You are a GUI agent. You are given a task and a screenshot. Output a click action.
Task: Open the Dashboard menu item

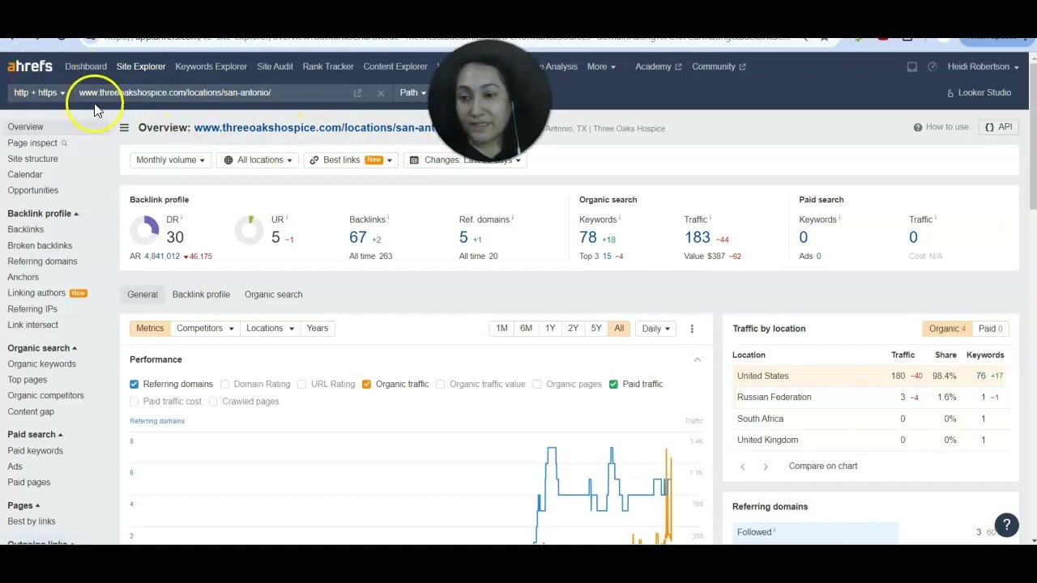(86, 66)
